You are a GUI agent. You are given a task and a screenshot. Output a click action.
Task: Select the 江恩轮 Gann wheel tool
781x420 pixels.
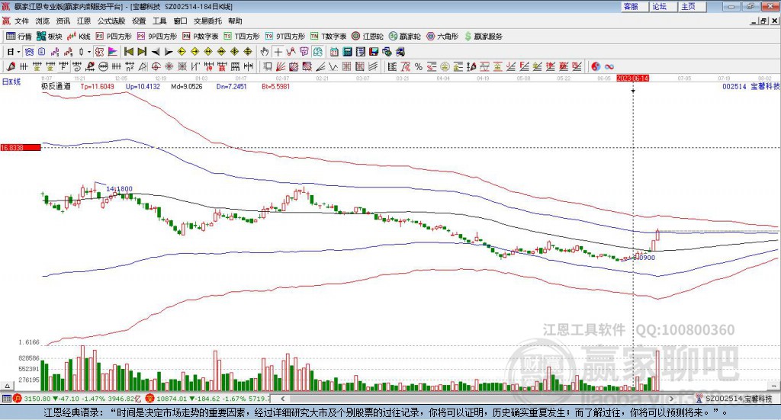(368, 37)
